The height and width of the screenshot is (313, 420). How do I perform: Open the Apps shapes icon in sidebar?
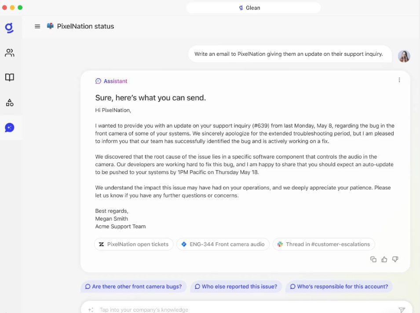[9, 102]
